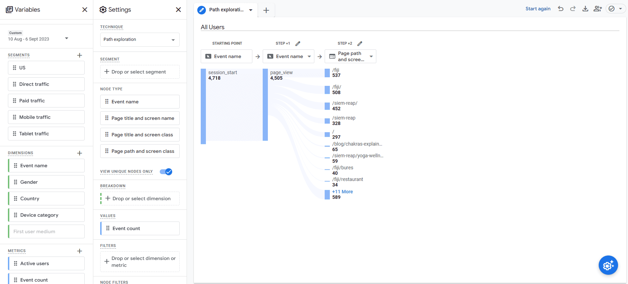Edit STEP +1 with pencil icon
Image resolution: width=628 pixels, height=284 pixels.
point(298,44)
